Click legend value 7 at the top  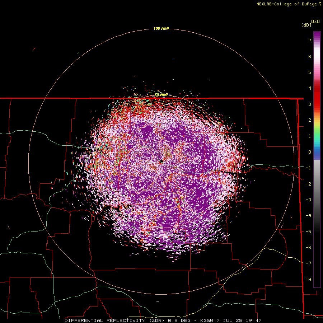point(310,40)
